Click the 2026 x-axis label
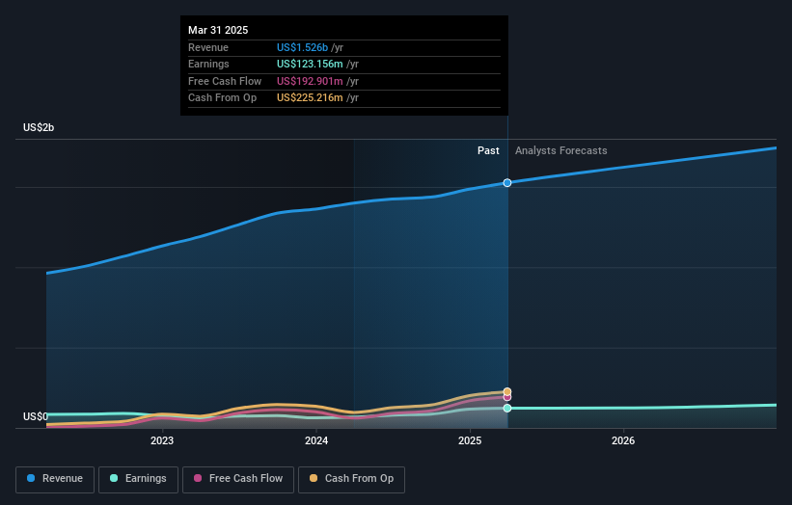This screenshot has width=792, height=505. [x=623, y=441]
